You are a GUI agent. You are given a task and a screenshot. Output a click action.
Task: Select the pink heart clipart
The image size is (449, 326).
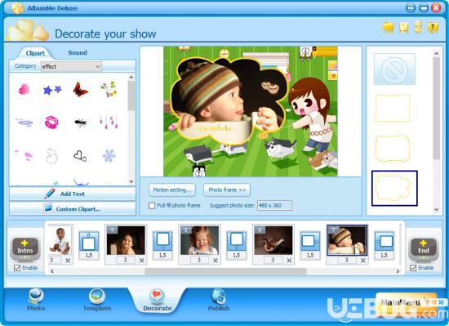[24, 89]
